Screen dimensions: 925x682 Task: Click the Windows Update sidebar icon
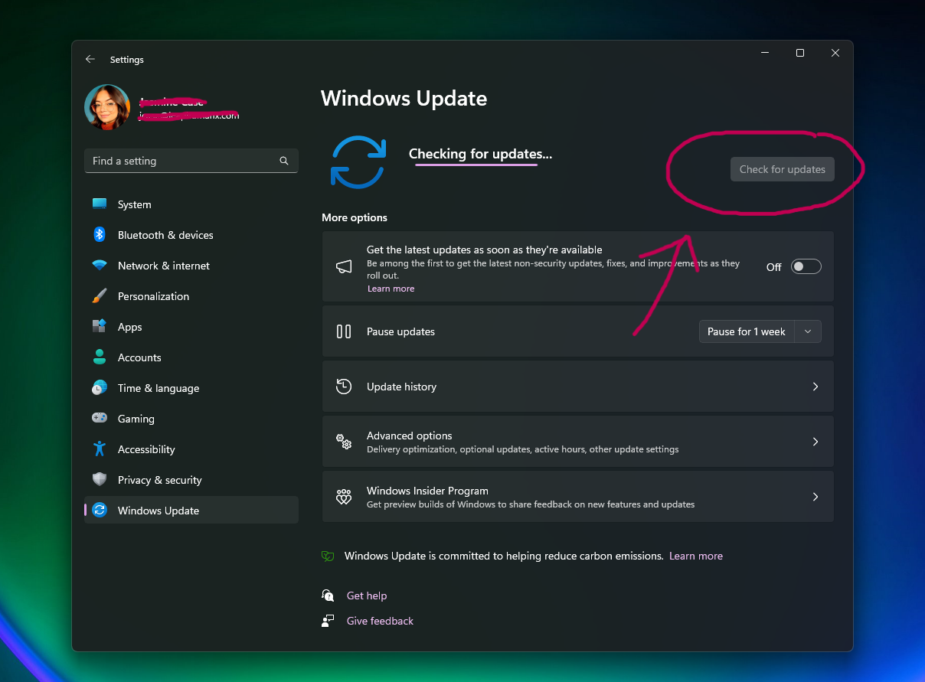(x=100, y=511)
